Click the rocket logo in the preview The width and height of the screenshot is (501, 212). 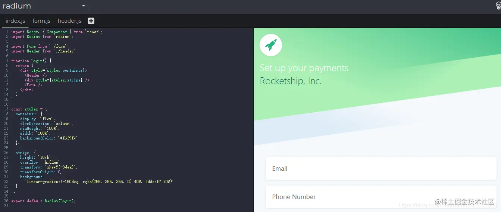(x=271, y=45)
